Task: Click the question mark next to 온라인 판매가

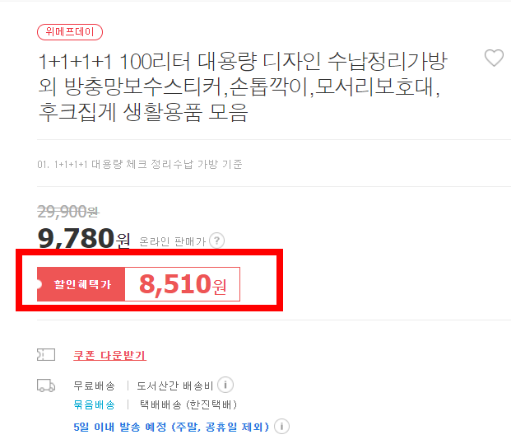Action: (x=216, y=241)
